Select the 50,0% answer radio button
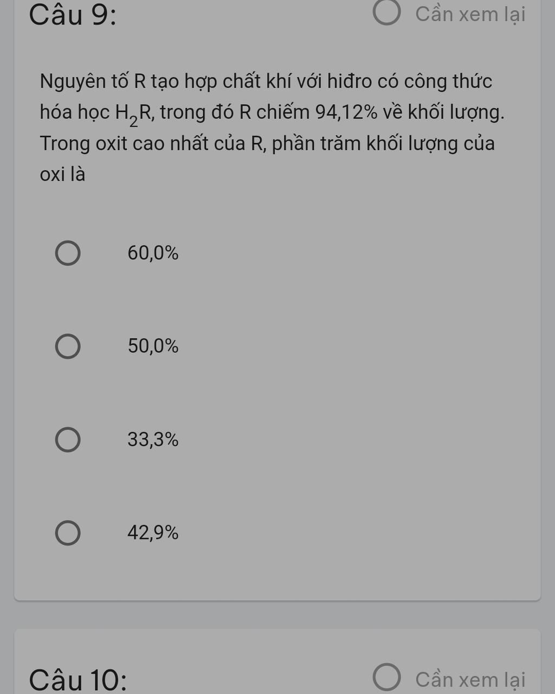Screen dimensions: 555x694 [68, 346]
